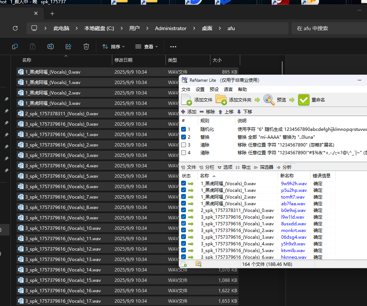Open the 查看 view dropdown
Image resolution: width=367 pixels, height=306 pixels.
click(x=147, y=46)
